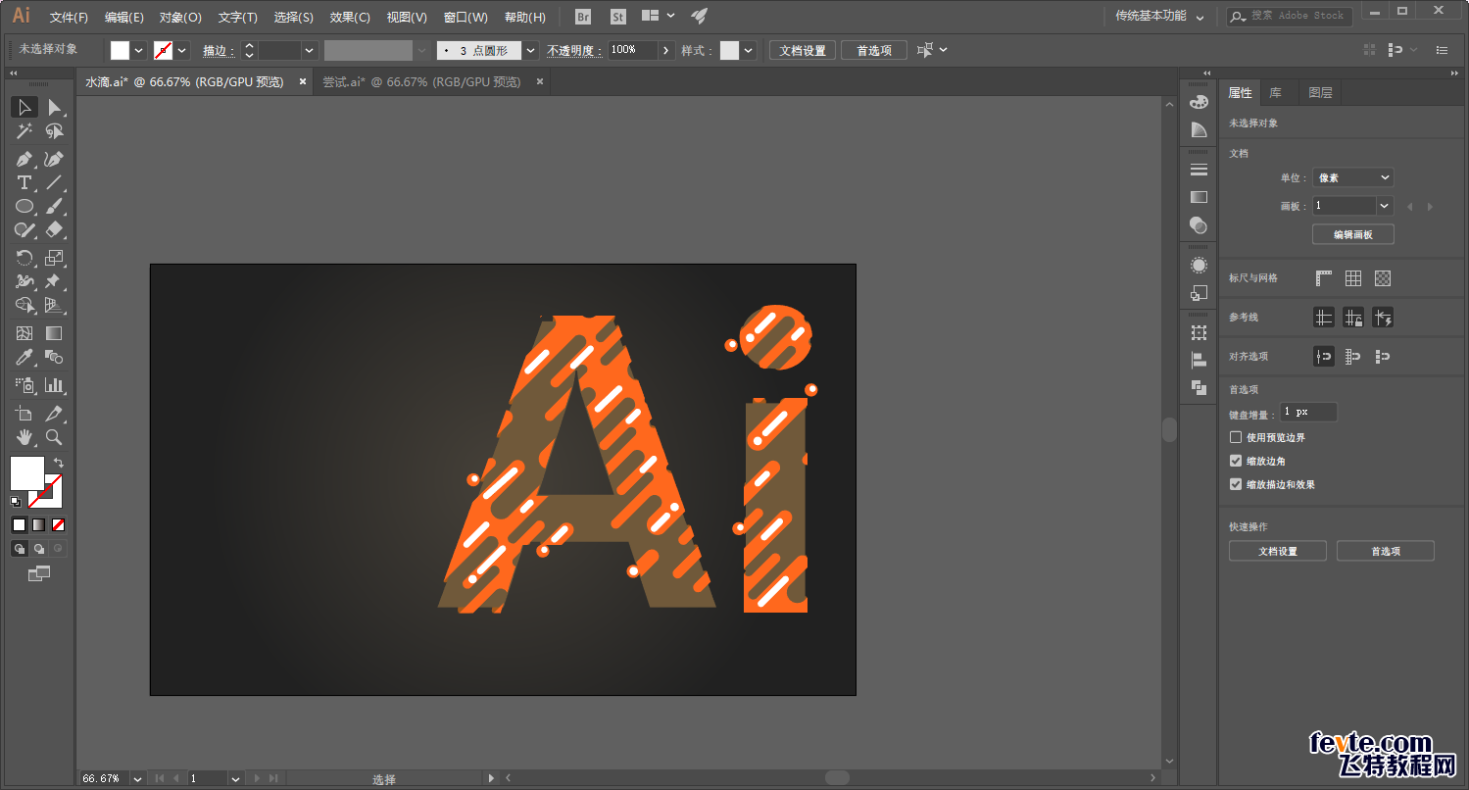Open 传统基本功能 workspace switcher
Image resolution: width=1469 pixels, height=790 pixels.
(1158, 16)
